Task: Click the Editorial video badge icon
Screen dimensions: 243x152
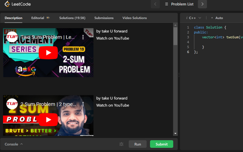Action: 48,18
